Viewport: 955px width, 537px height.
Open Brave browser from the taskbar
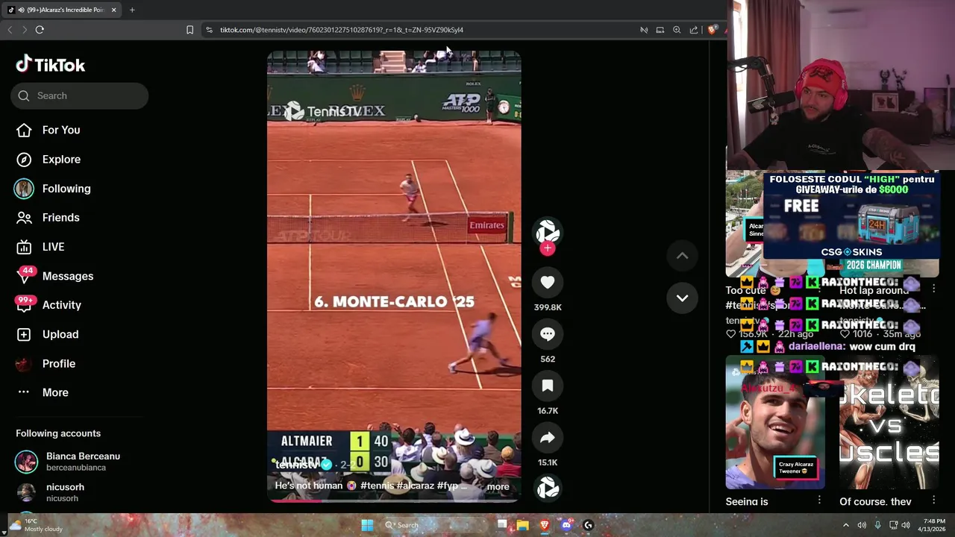tap(545, 525)
